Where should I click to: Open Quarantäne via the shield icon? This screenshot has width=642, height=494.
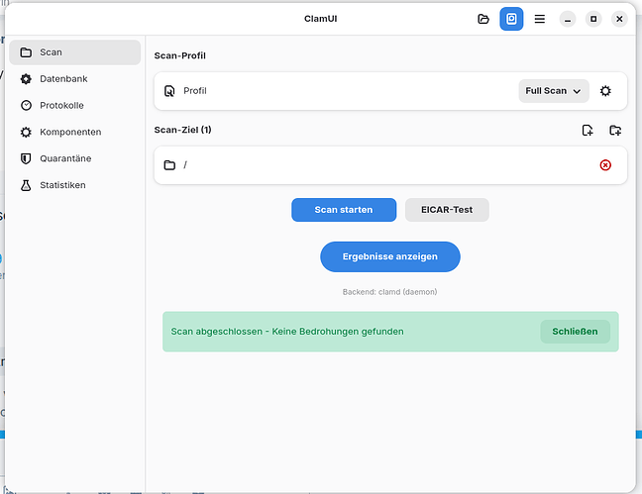coord(26,158)
